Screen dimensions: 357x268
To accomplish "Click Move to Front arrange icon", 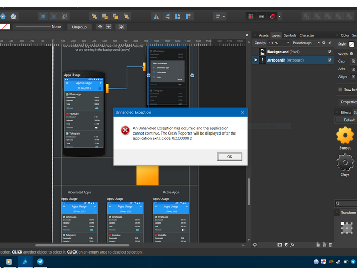I will pos(126,17).
